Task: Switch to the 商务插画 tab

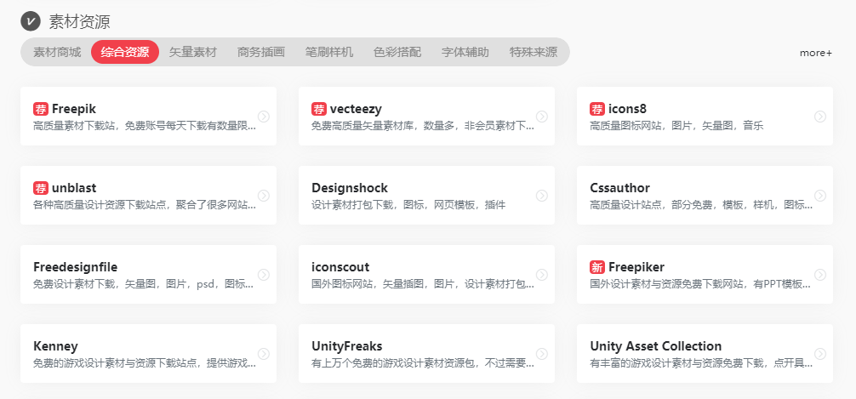Action: coord(261,53)
